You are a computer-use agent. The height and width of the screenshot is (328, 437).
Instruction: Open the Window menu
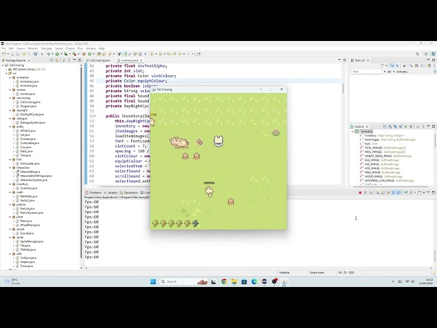(x=91, y=49)
